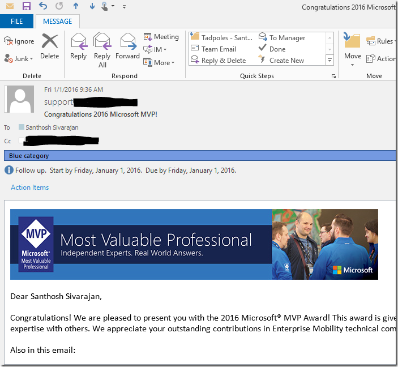This screenshot has width=398, height=367.
Task: Open the Action Items link
Action: point(29,187)
